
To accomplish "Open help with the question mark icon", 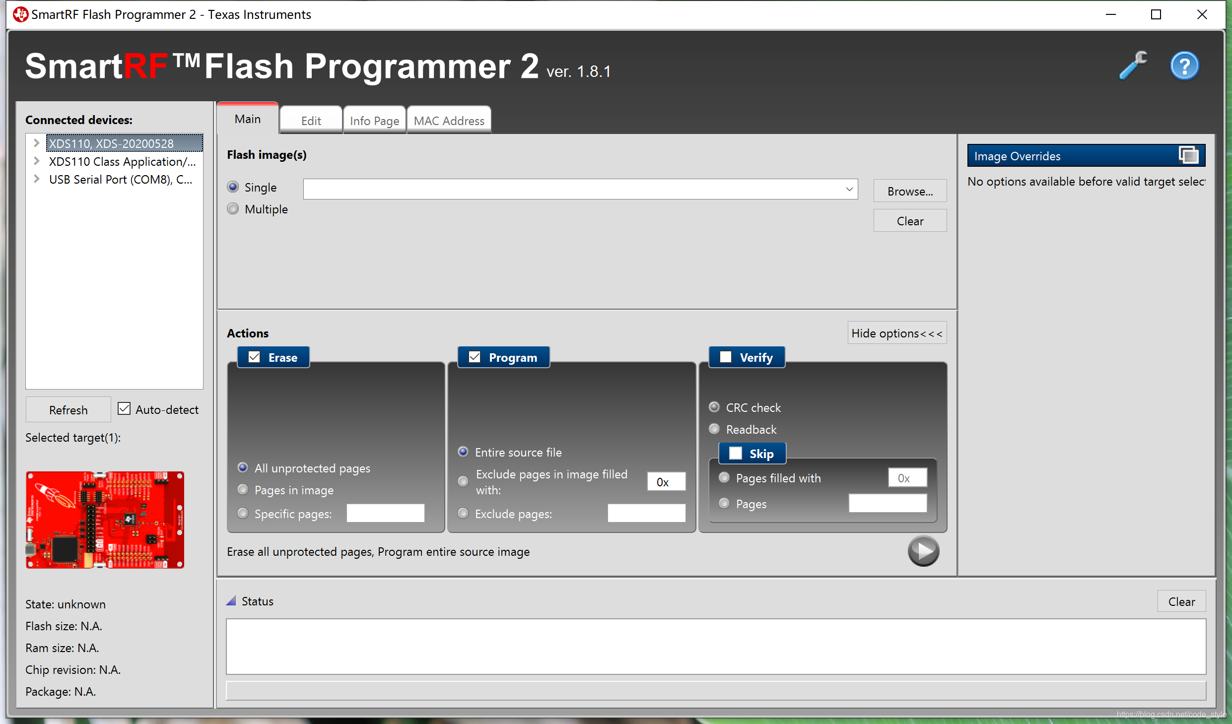I will tap(1184, 66).
